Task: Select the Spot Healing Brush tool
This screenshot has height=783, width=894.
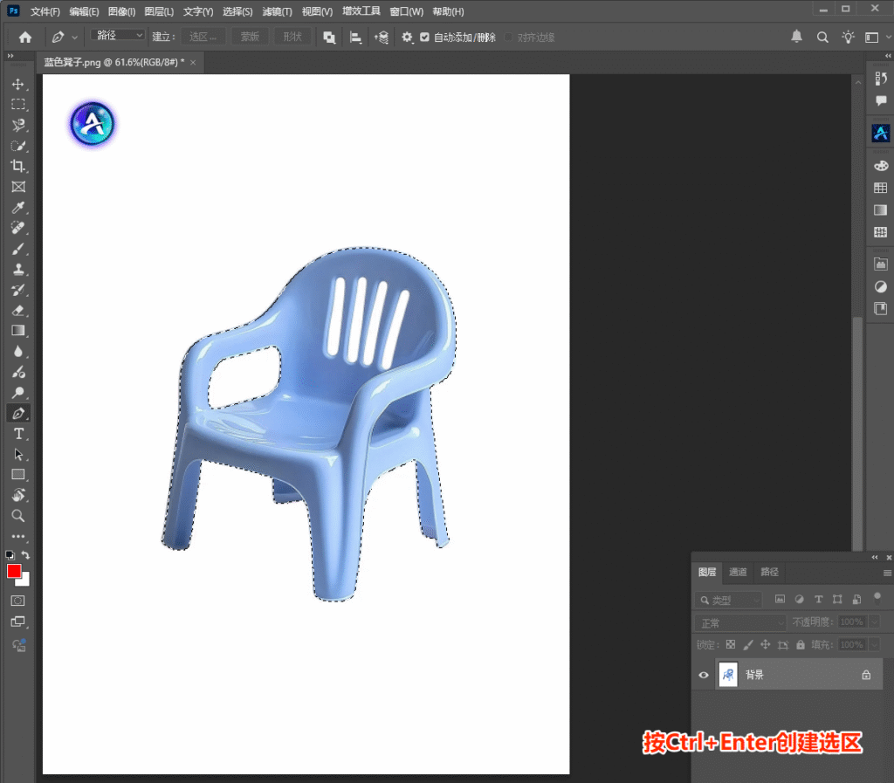Action: pos(18,228)
